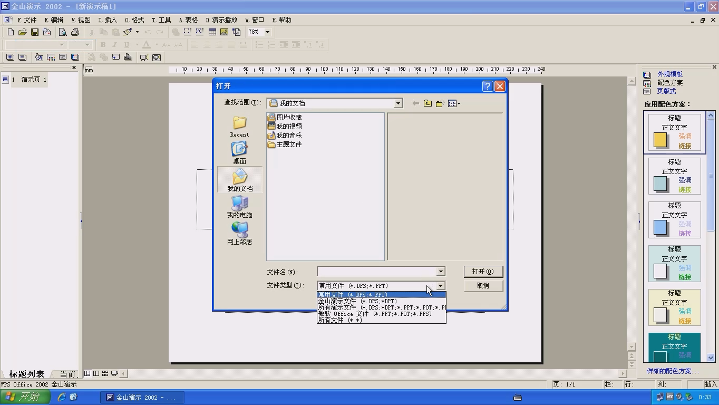
Task: Open the 演示播放 menu
Action: [221, 20]
